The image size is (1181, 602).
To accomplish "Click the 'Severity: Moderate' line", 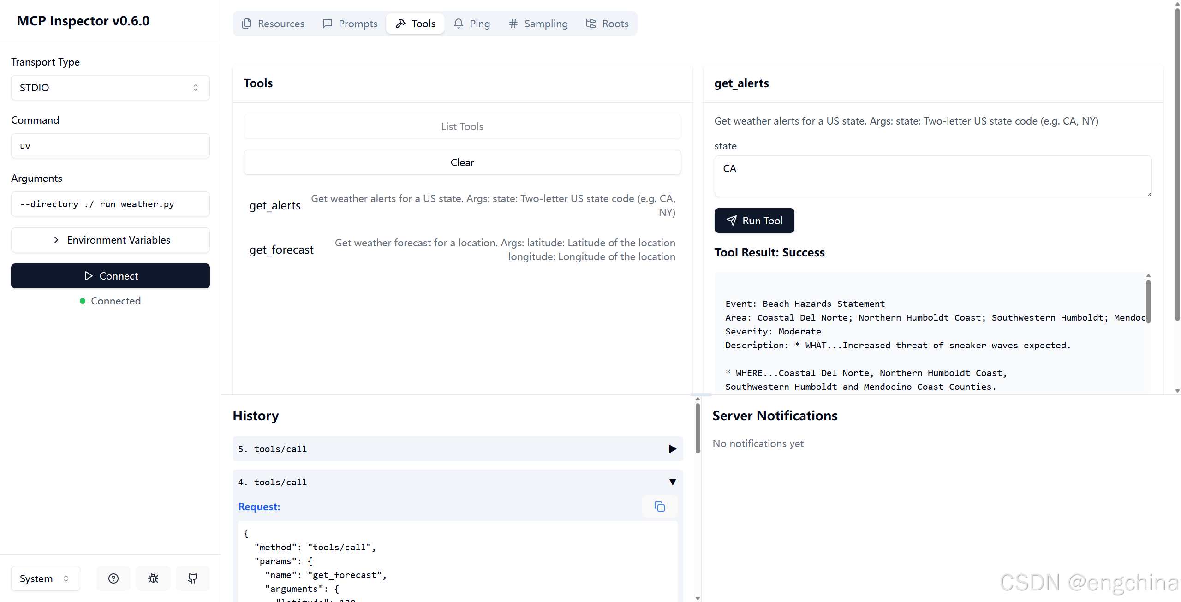I will click(x=773, y=331).
